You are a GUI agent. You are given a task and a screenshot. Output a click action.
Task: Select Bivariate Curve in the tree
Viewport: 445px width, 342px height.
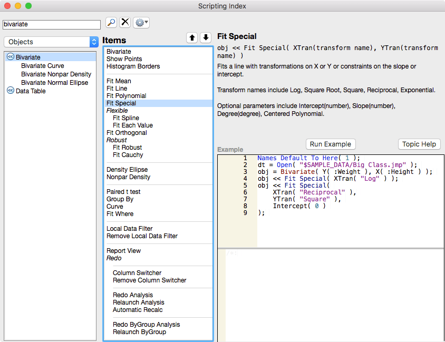tap(43, 65)
